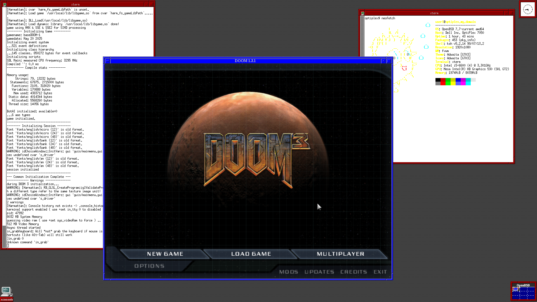Viewport: 537px width, 302px height.
Task: Open neofetch xterm window menu icon
Action: pyautogui.click(x=362, y=13)
